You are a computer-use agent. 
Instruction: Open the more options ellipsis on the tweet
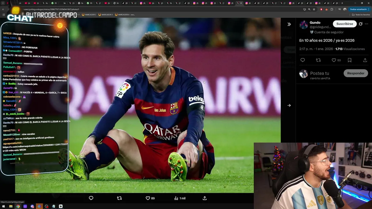point(366,24)
